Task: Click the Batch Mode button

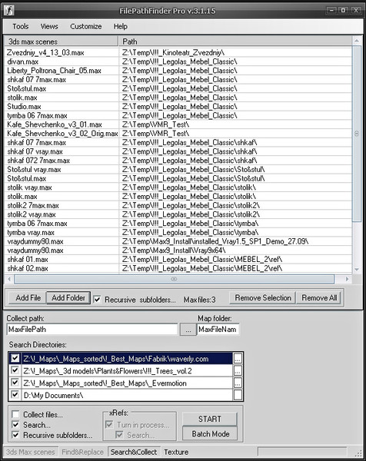Action: tap(210, 433)
